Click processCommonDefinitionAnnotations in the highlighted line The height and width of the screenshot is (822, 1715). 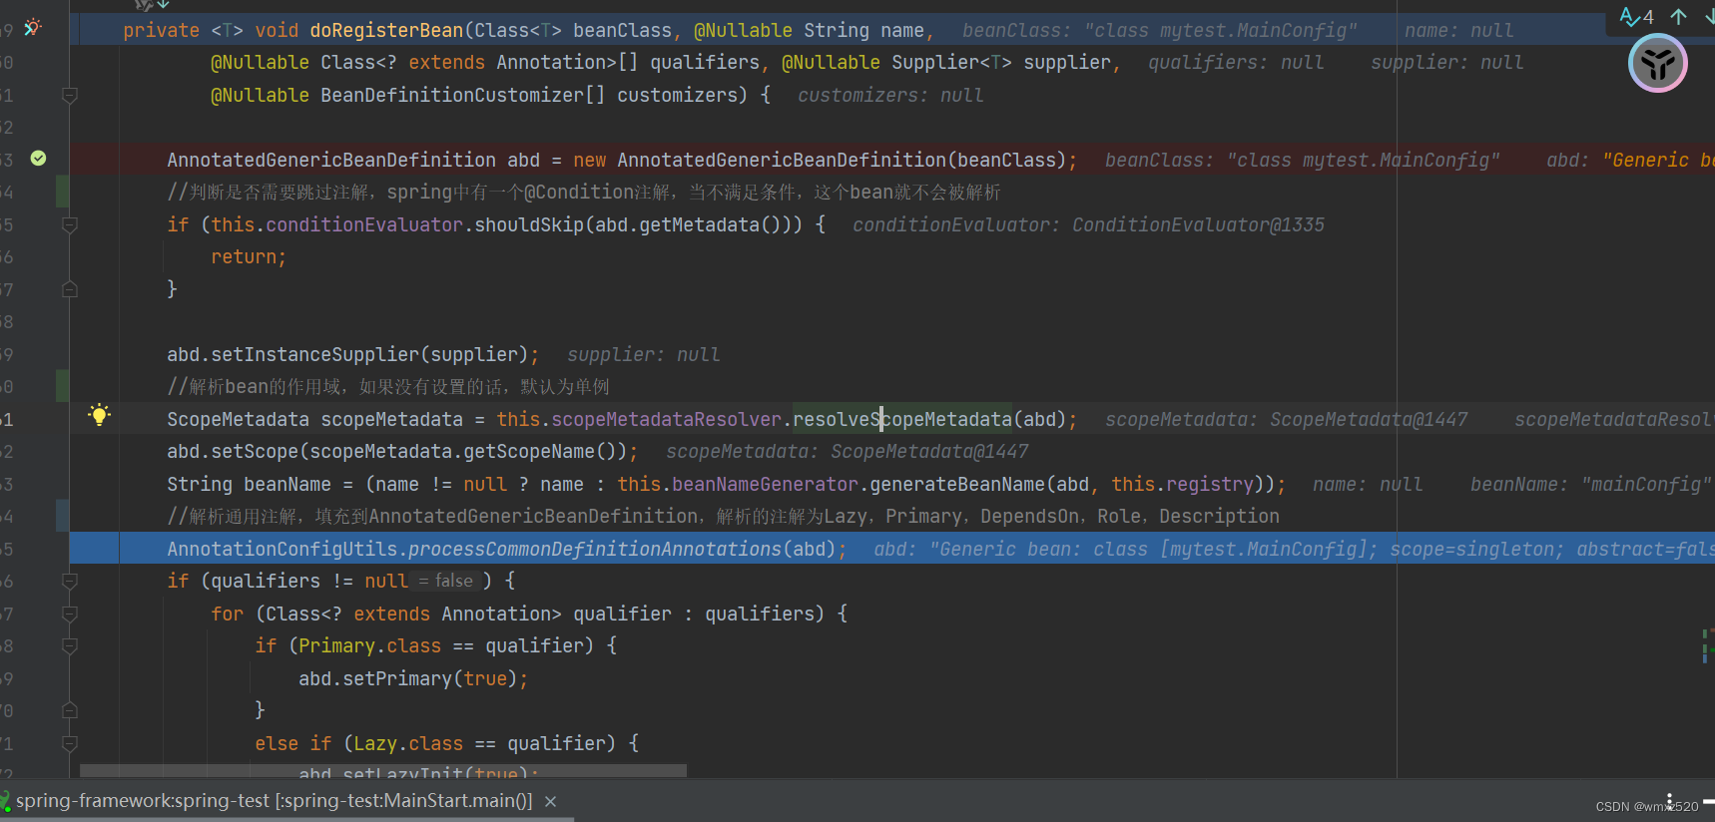594,549
